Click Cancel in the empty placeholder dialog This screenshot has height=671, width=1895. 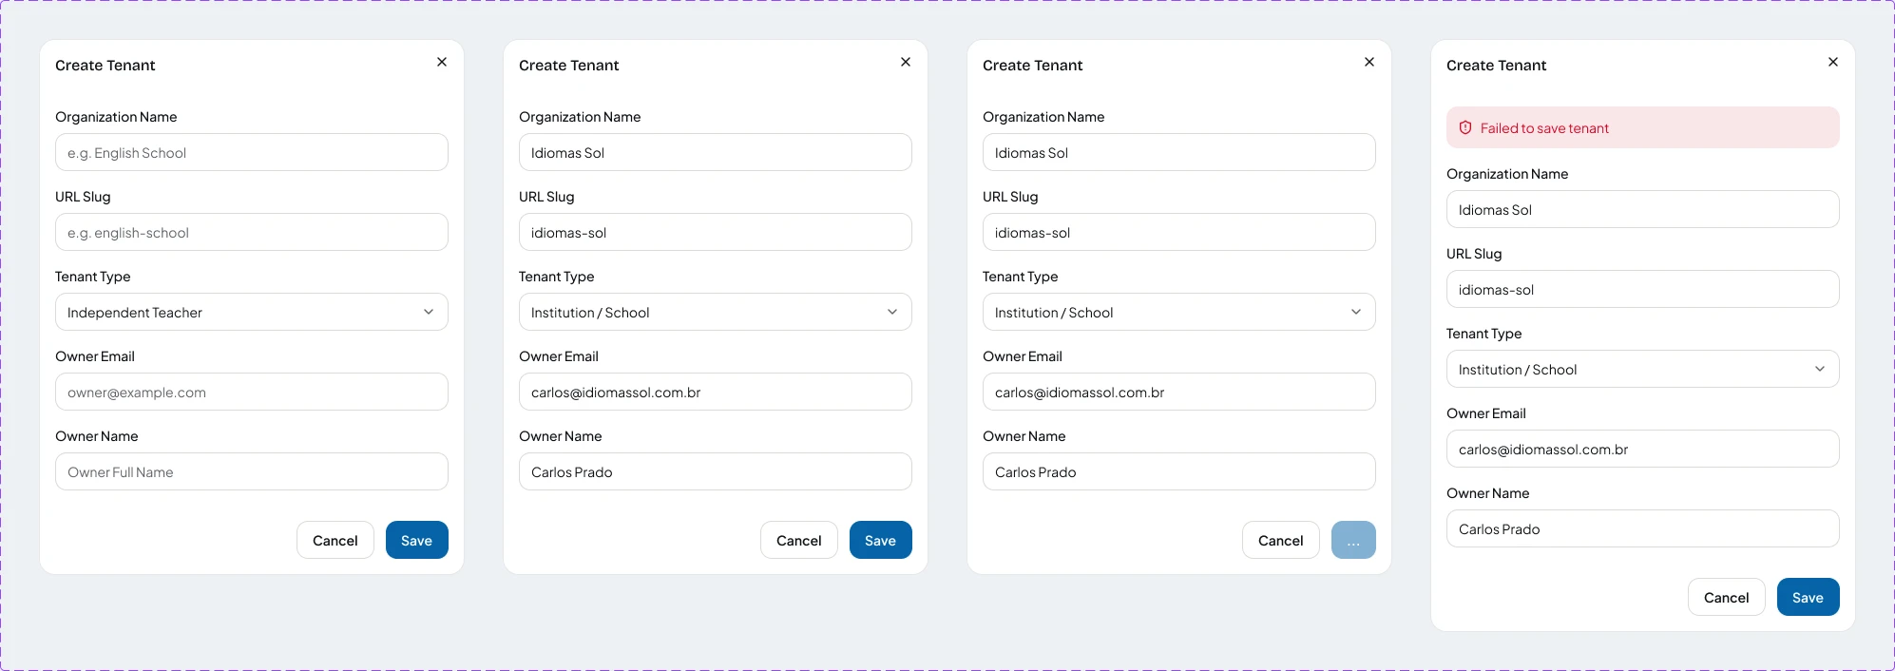335,540
